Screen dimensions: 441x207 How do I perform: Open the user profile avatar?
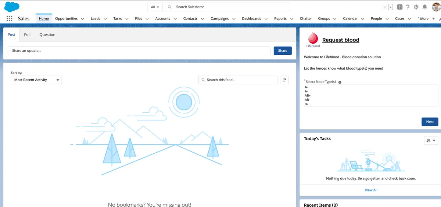coord(436,7)
